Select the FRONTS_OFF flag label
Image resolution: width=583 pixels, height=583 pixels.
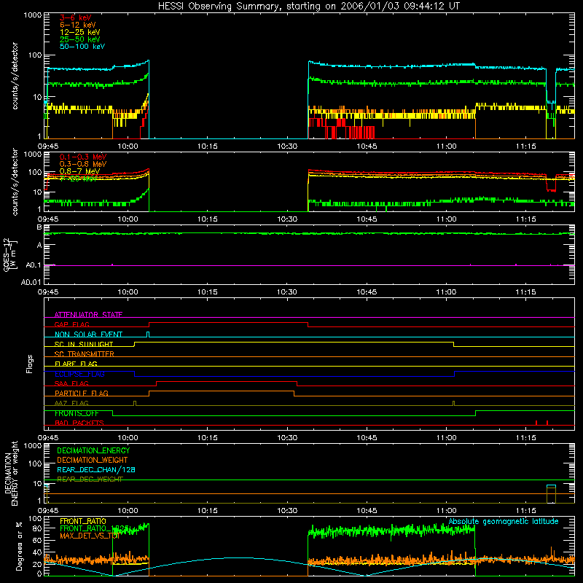(77, 413)
